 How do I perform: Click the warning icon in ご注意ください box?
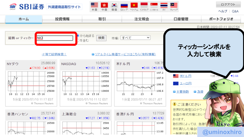tap(174, 104)
